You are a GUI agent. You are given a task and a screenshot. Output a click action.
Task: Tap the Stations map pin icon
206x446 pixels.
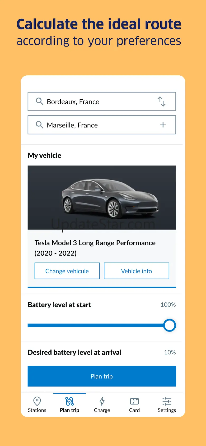coord(37,401)
